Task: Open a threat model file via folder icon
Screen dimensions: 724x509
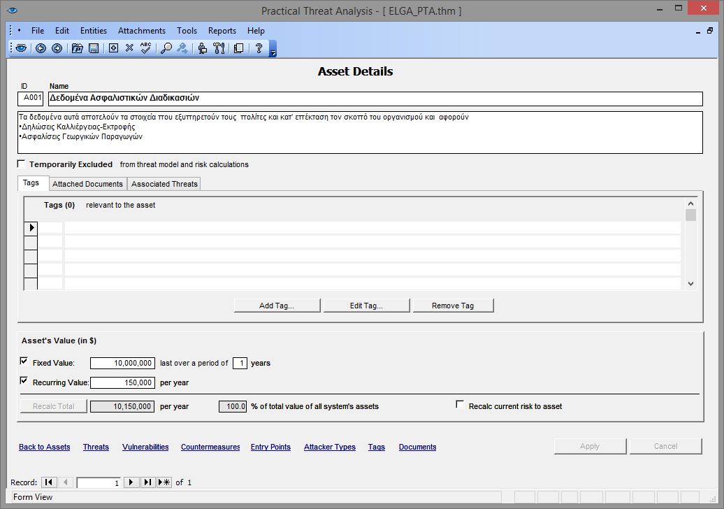Action: (x=77, y=48)
